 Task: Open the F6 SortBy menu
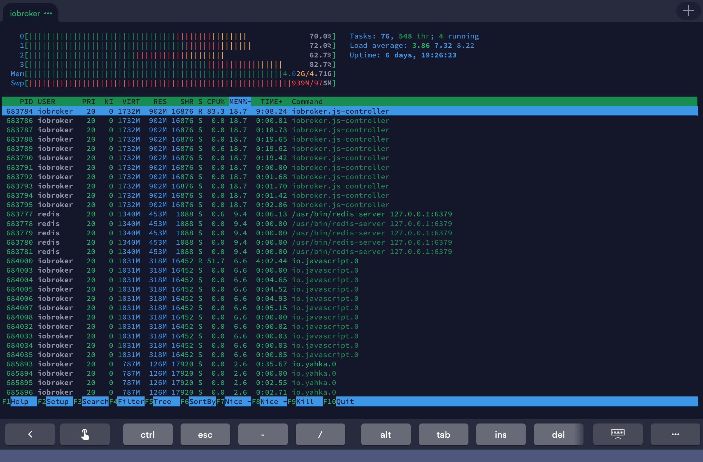(x=202, y=401)
